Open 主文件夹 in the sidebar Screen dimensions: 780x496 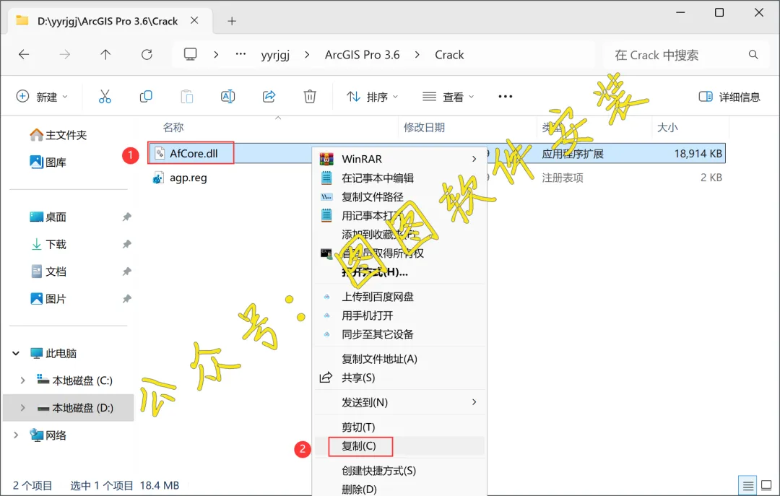coord(58,135)
